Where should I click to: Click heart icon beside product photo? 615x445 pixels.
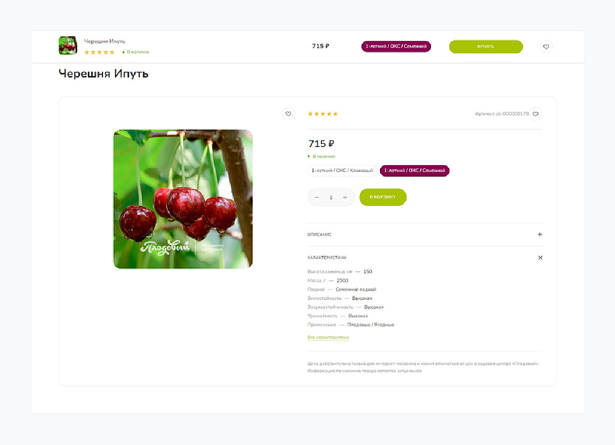(x=288, y=114)
